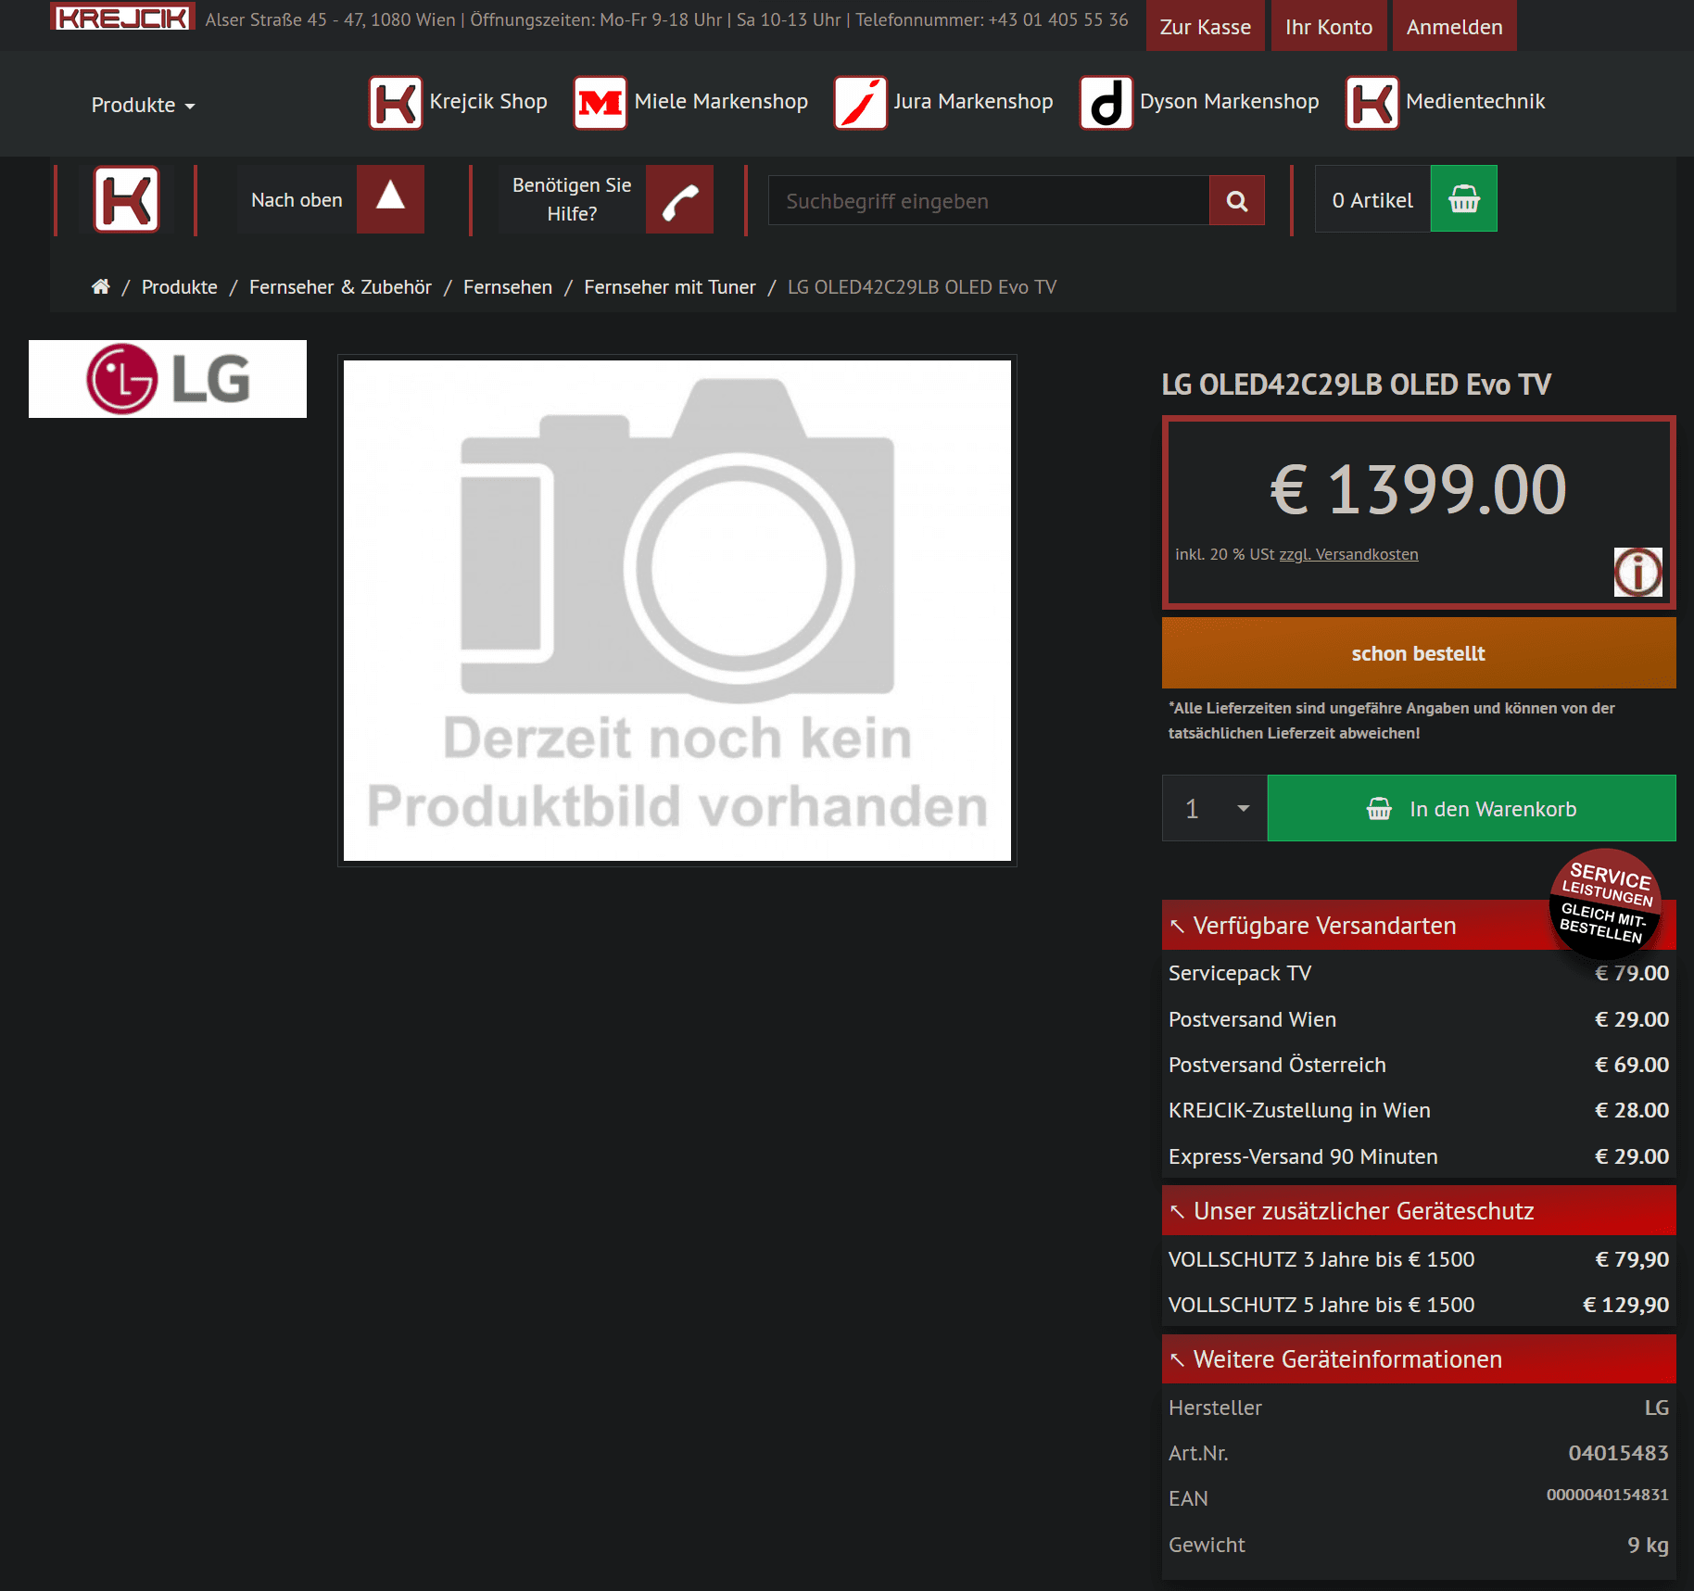Click the LG brand logo
This screenshot has width=1694, height=1591.
168,379
